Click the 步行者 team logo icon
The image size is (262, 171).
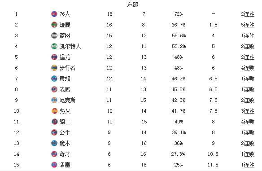(x=54, y=68)
